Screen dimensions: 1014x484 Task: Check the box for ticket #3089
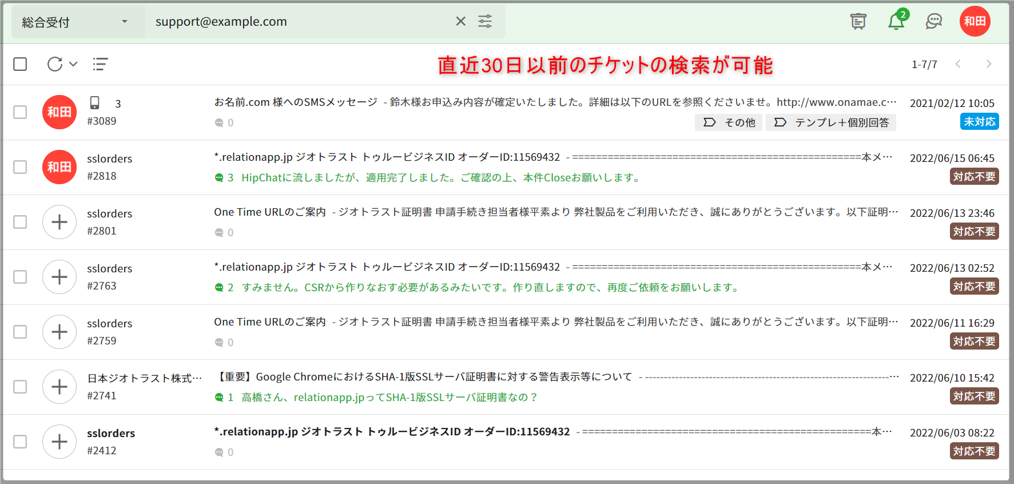pos(20,112)
